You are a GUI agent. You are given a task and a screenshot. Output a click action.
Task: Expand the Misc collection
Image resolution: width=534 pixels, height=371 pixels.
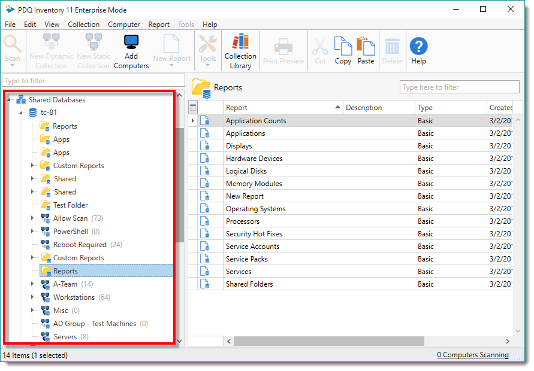(33, 310)
